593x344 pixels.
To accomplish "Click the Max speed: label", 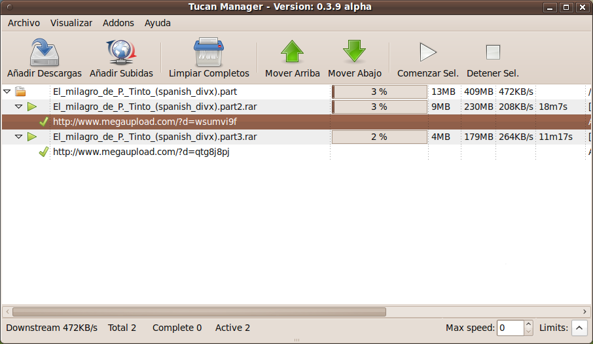I will 470,328.
